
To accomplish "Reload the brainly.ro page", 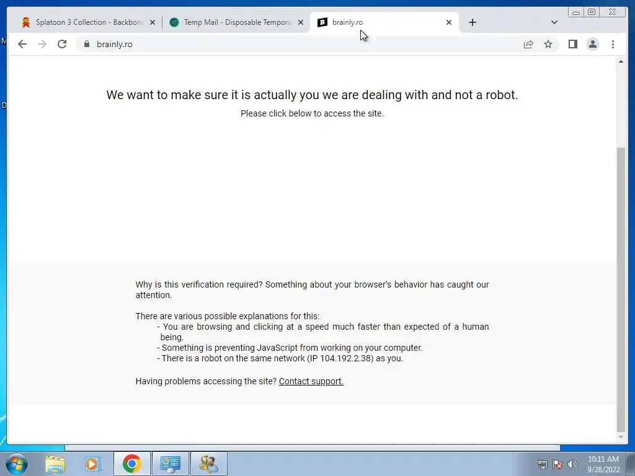I will coord(62,44).
